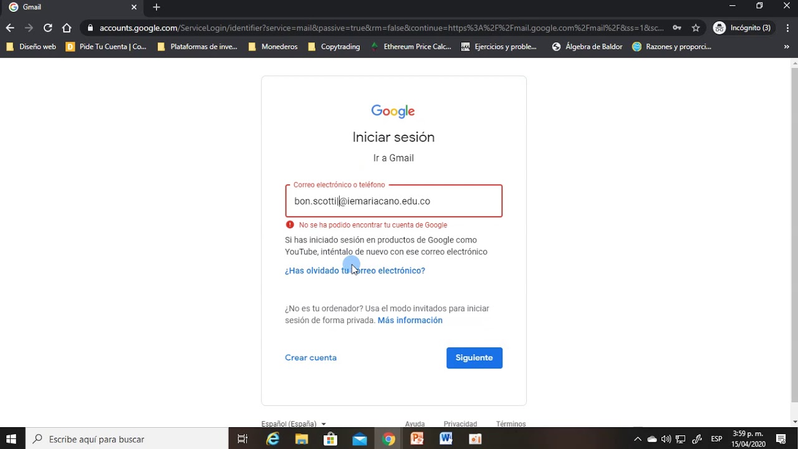Open a new tab with the plus button
The height and width of the screenshot is (449, 798).
(156, 7)
